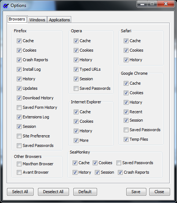Uncheck SeaMonkey Crash Reports checkbox

[x=120, y=173]
